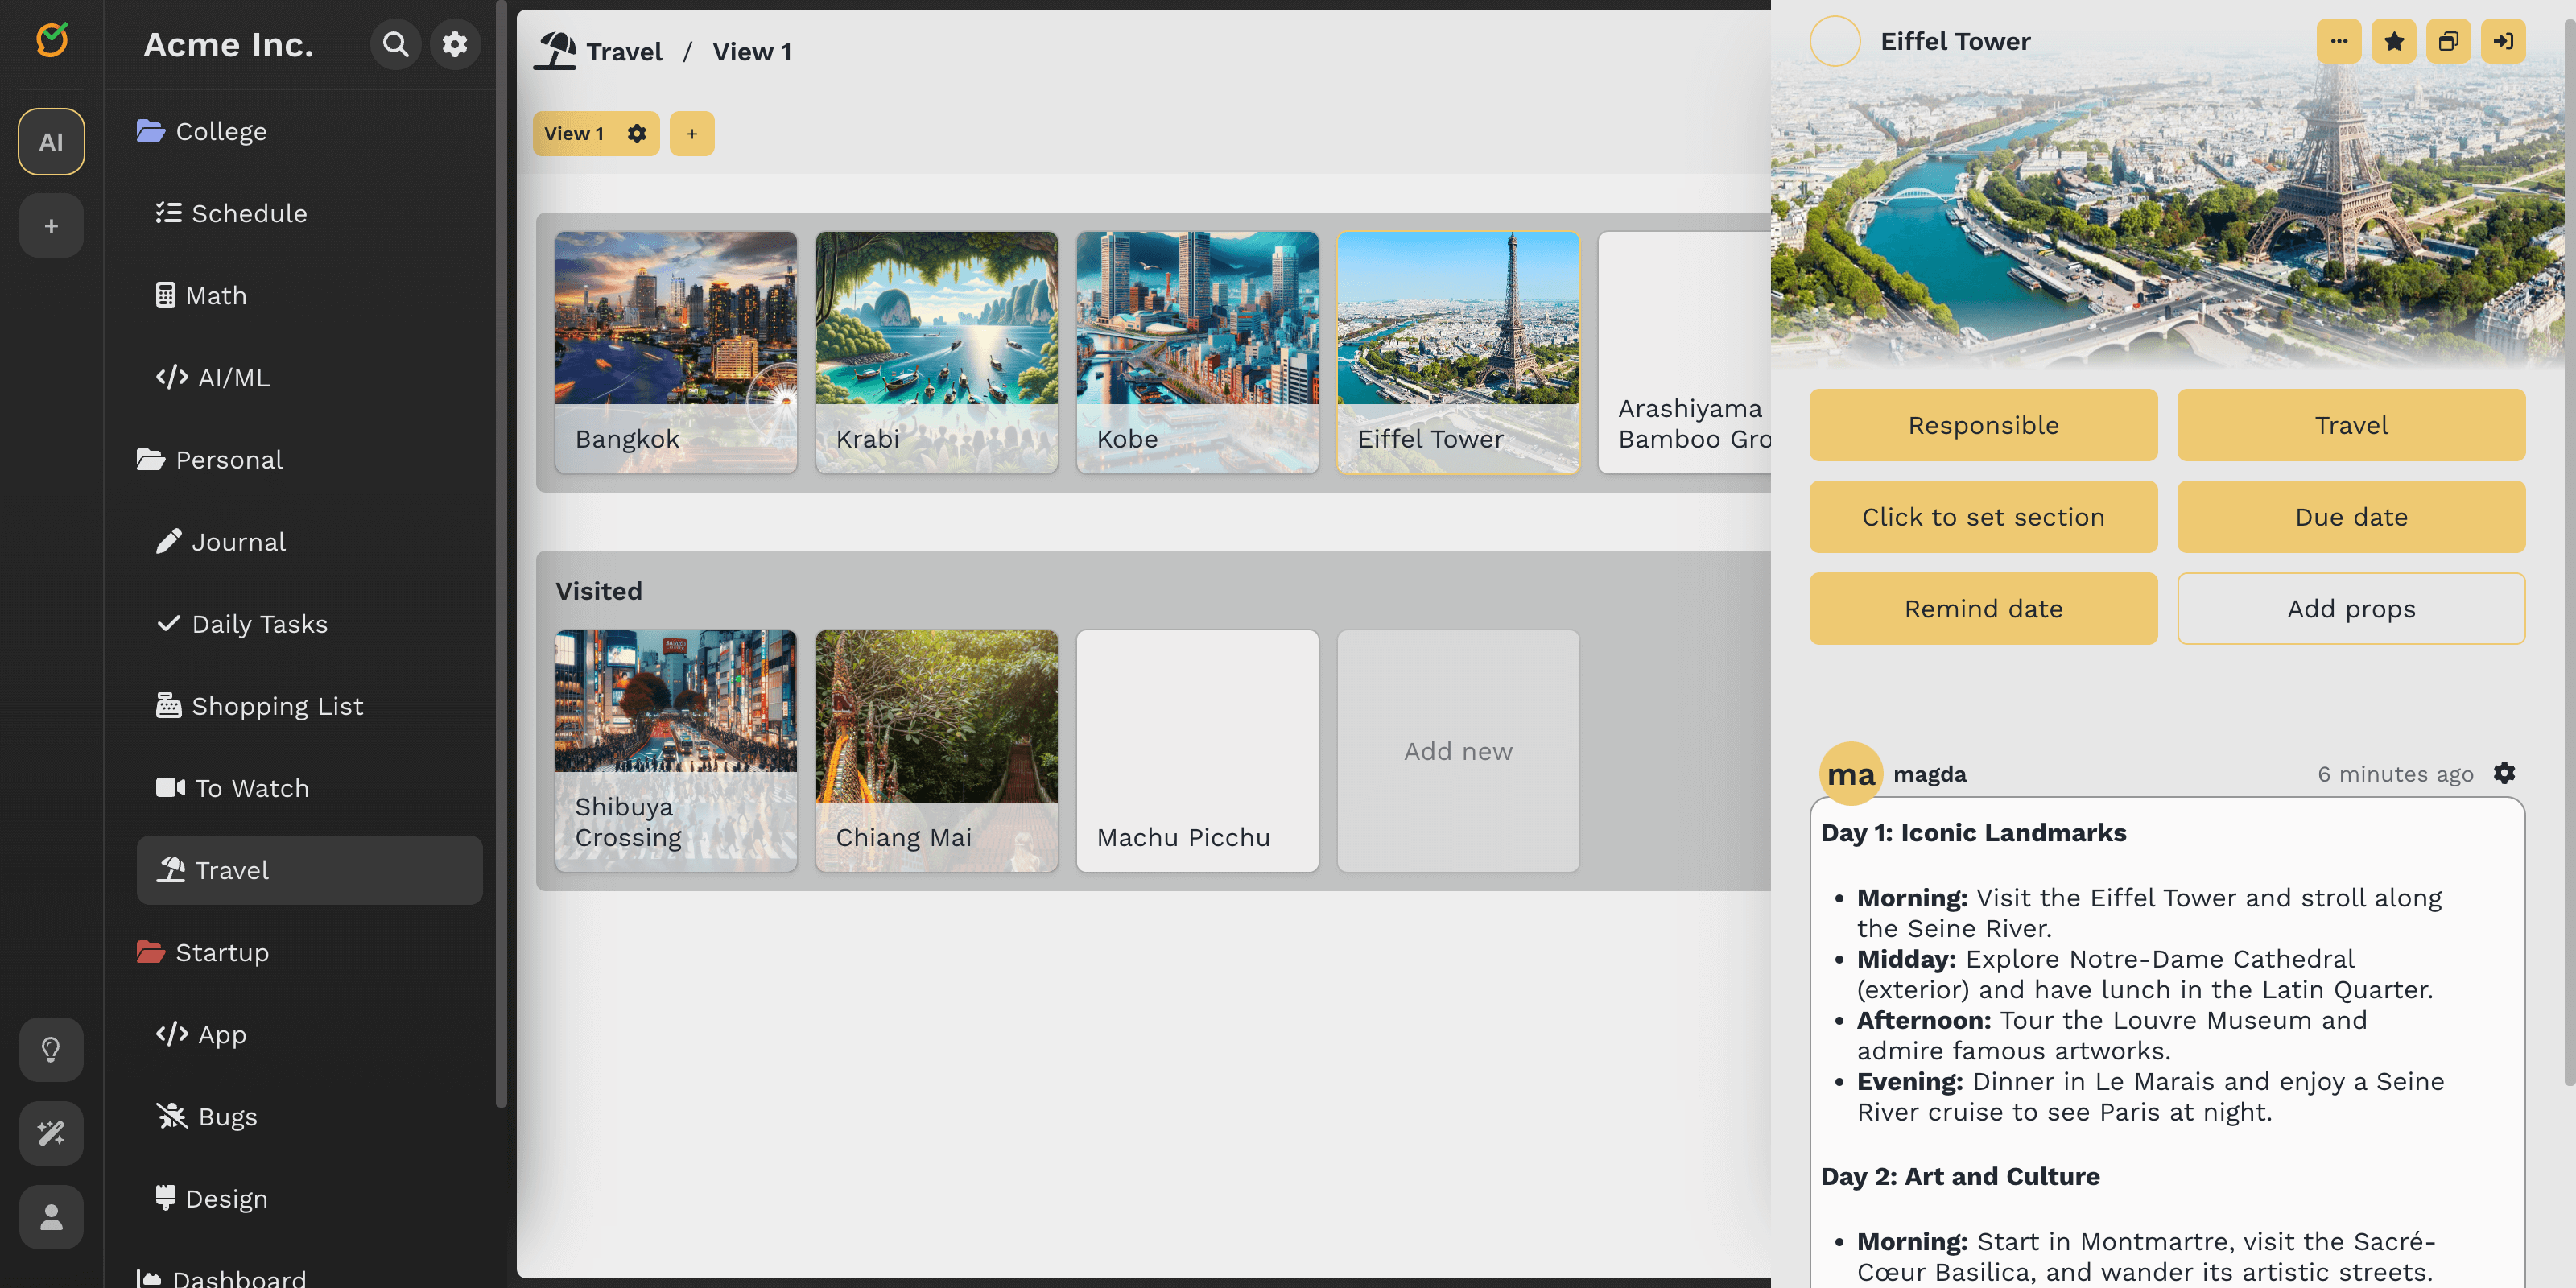
Task: Open the To Watch project
Action: pos(310,787)
